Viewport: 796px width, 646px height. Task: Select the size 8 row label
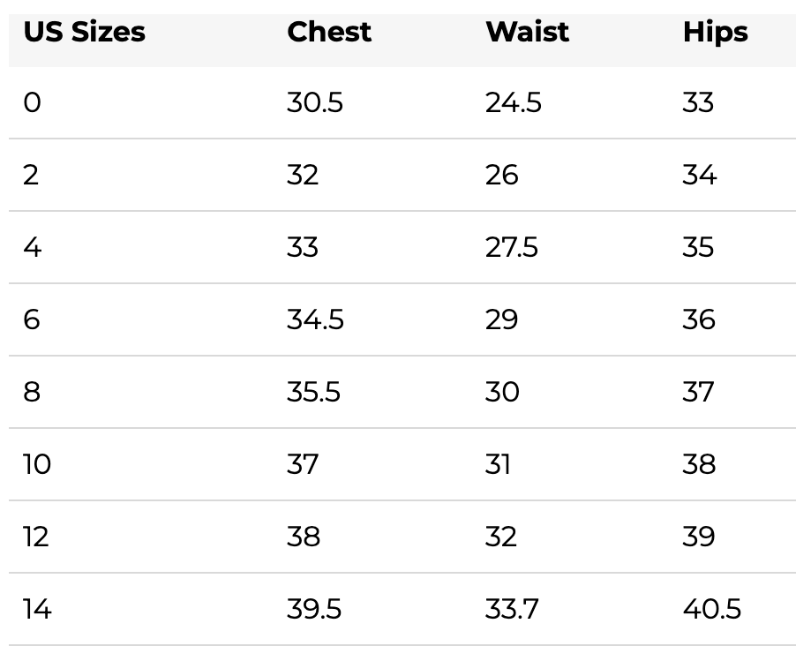coord(32,392)
